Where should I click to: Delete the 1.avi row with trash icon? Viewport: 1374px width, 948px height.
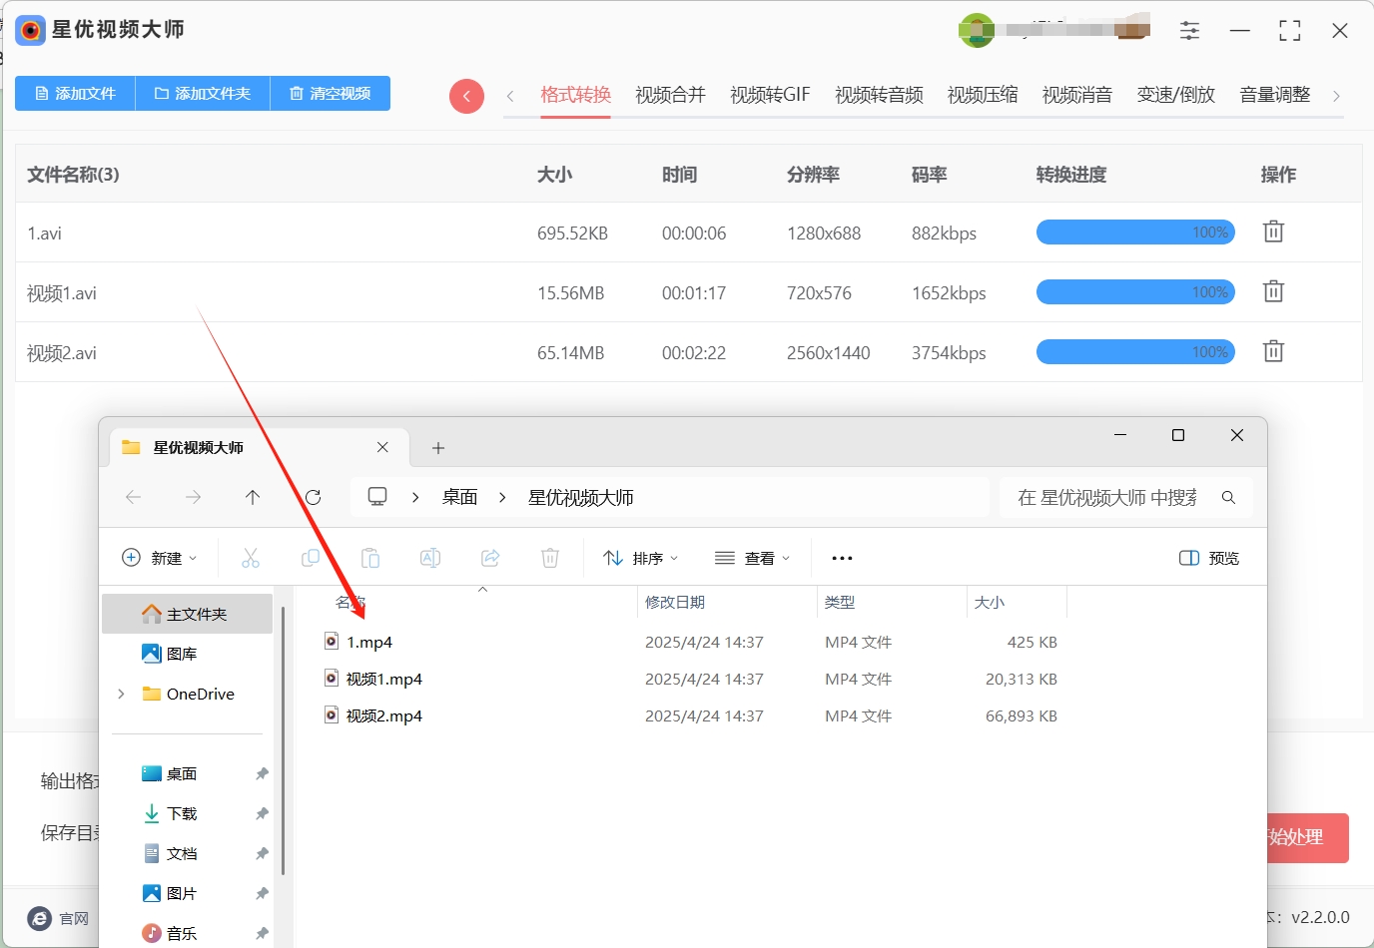tap(1273, 232)
